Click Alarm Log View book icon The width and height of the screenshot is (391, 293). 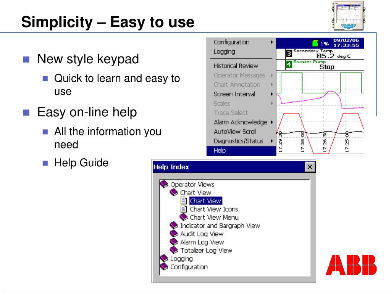point(174,241)
